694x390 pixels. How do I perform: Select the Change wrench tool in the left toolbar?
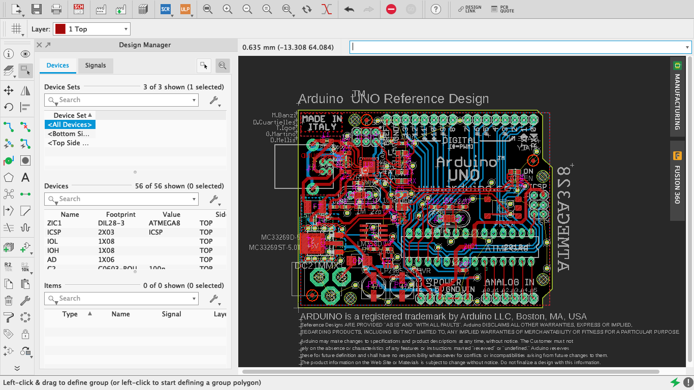tap(25, 301)
